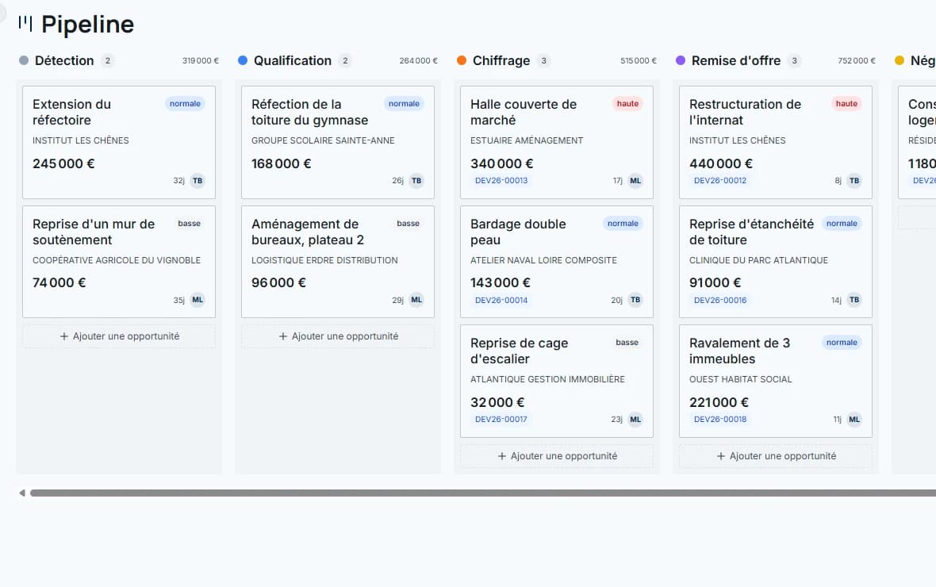Image resolution: width=936 pixels, height=587 pixels.
Task: Click the 752 000 € total of Remise d'offre
Action: [857, 60]
